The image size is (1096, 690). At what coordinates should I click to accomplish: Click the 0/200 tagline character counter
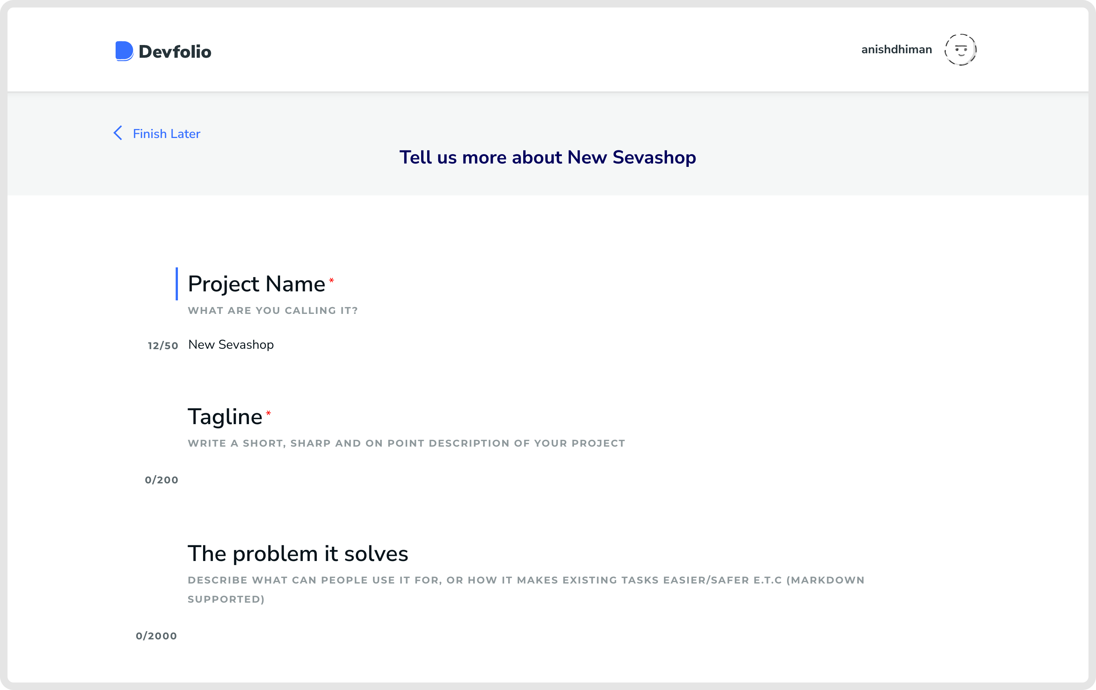coord(161,480)
